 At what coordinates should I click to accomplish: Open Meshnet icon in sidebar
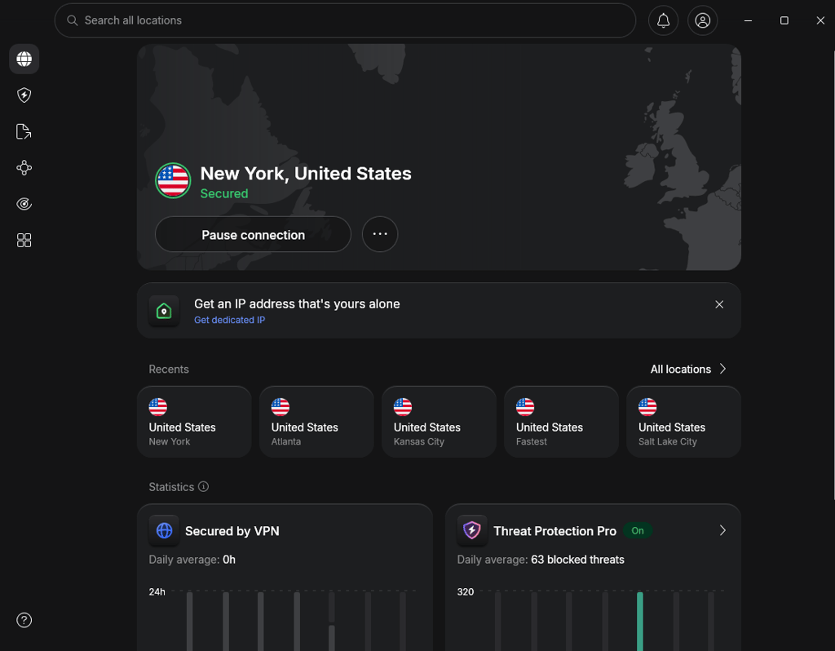24,168
